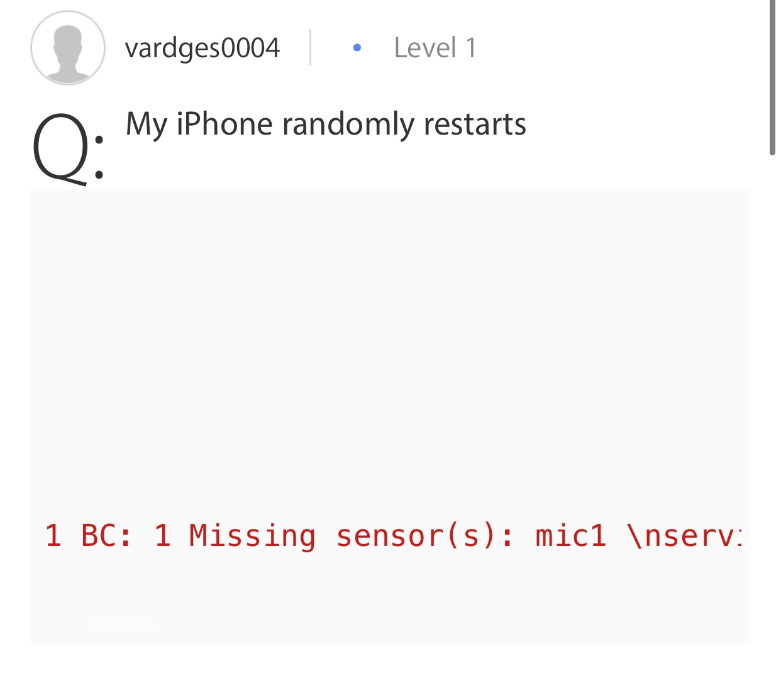Click the word 'sensor(s):' in red text
The height and width of the screenshot is (673, 781).
coord(426,536)
